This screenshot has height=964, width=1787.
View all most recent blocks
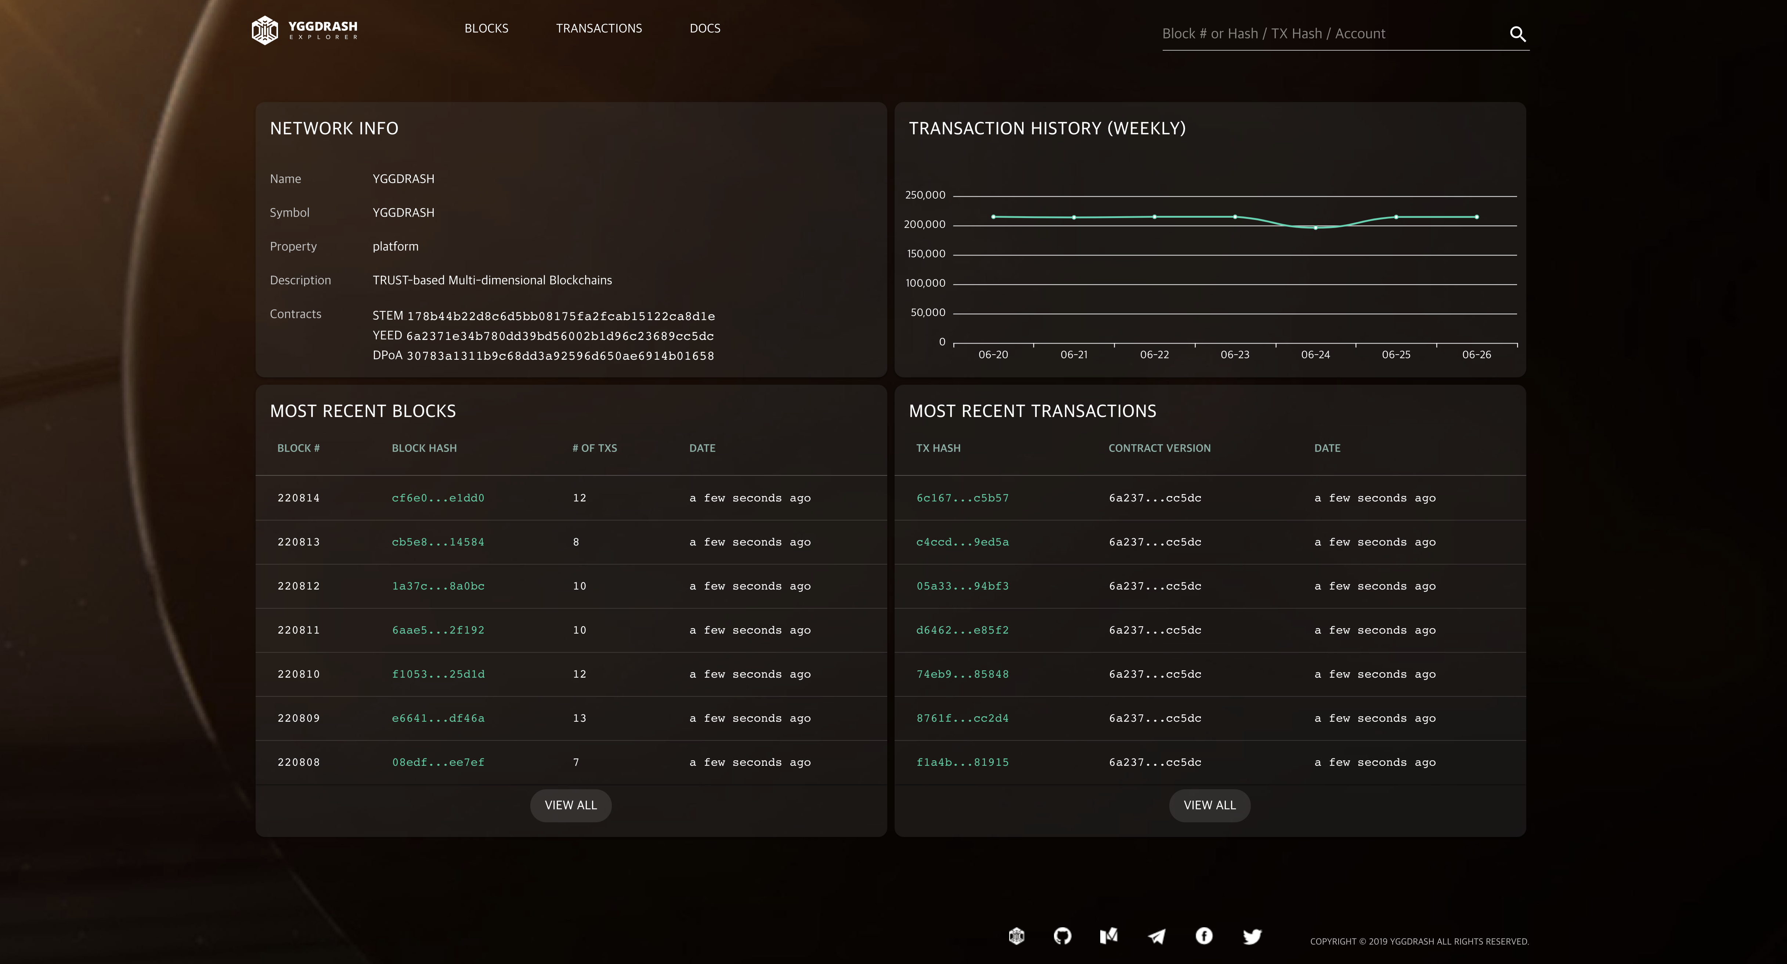[x=570, y=805]
